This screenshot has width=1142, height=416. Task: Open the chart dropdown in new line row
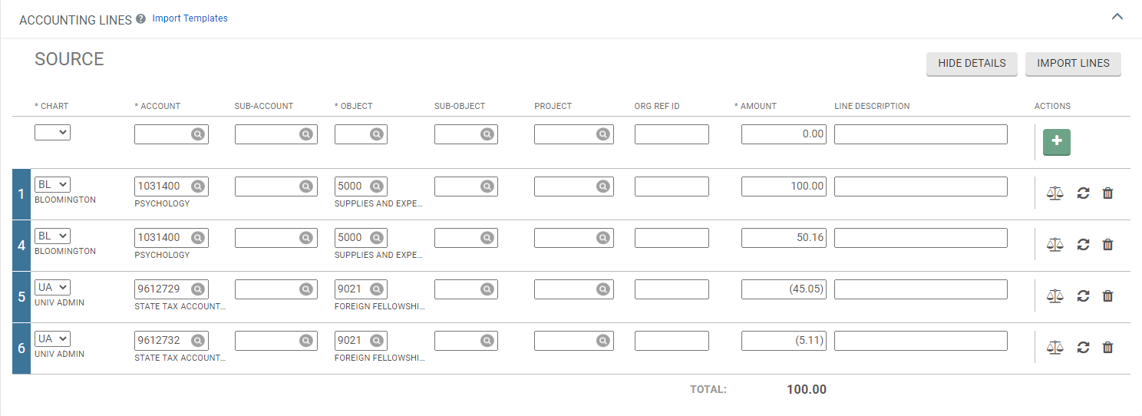(52, 133)
